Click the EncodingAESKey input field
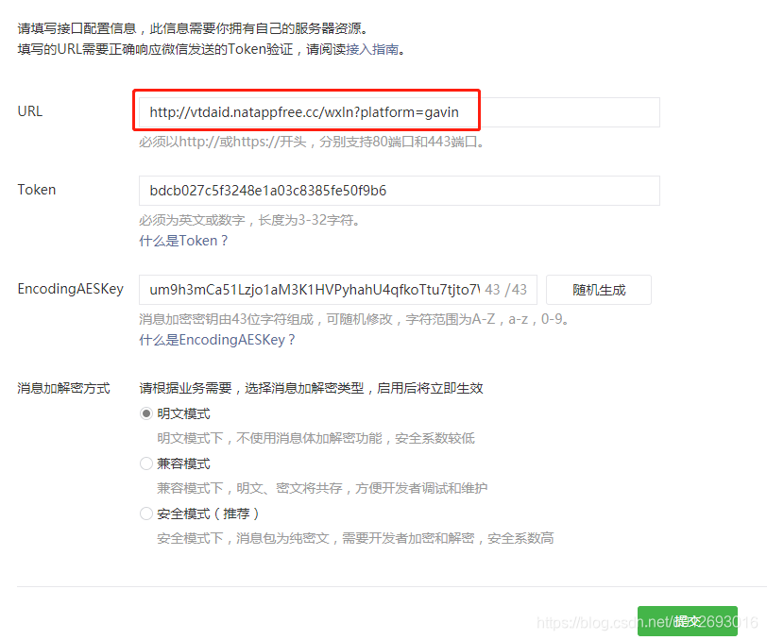The image size is (767, 640). click(x=338, y=290)
